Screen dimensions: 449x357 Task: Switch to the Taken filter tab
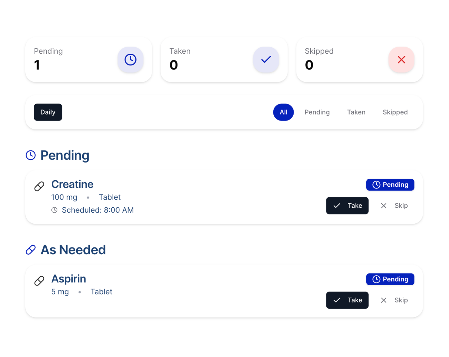coord(356,112)
